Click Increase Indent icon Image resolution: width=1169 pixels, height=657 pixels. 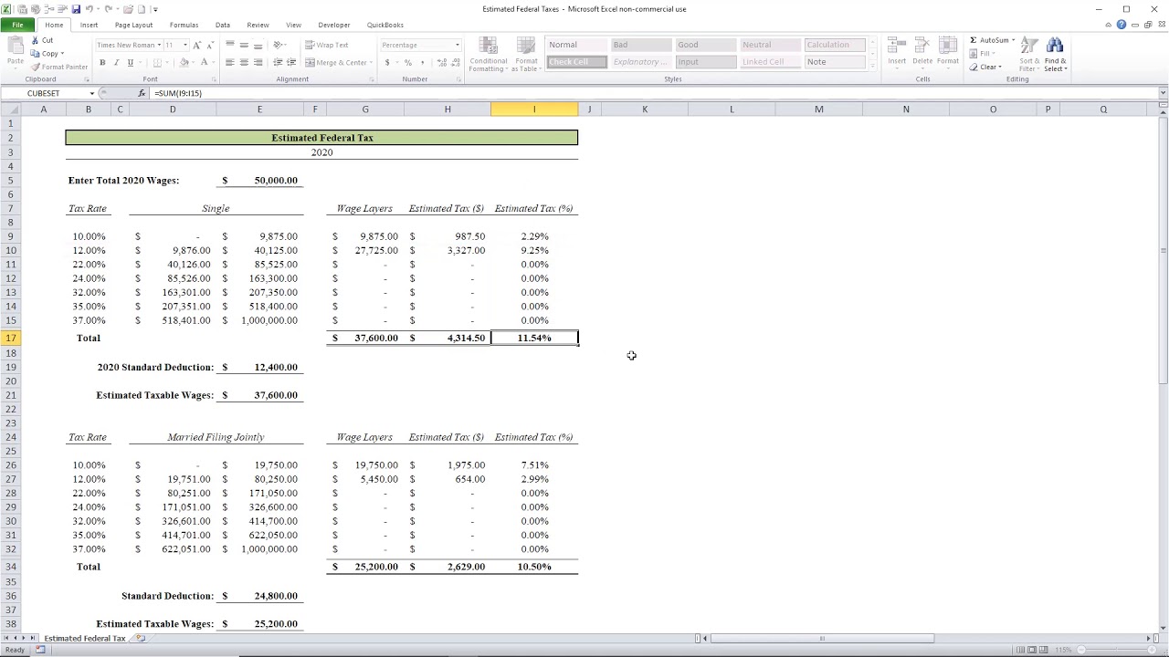(291, 62)
